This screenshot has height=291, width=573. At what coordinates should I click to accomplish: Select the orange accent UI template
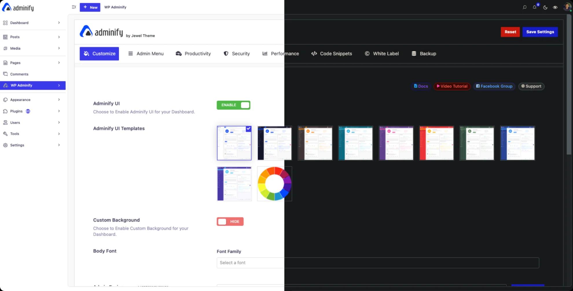[x=315, y=143]
